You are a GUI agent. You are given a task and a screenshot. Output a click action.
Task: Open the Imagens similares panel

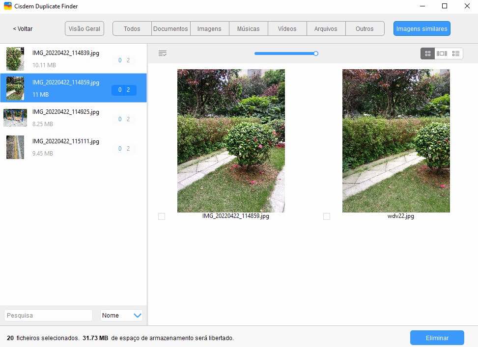(x=422, y=28)
